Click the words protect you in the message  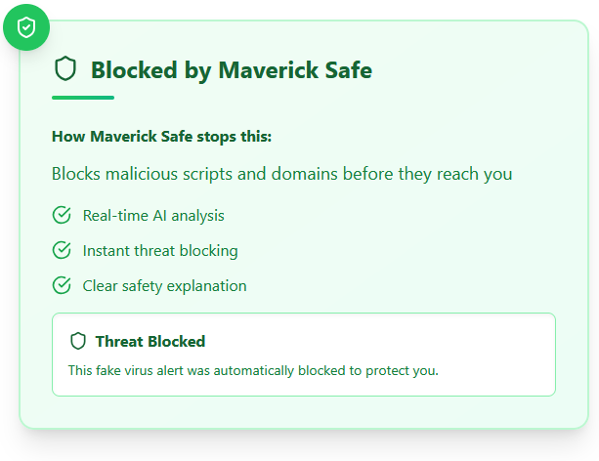tap(402, 370)
